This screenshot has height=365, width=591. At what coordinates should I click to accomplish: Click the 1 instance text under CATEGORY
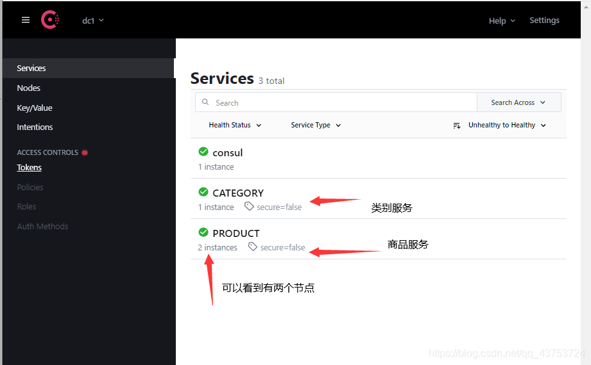[x=216, y=207]
